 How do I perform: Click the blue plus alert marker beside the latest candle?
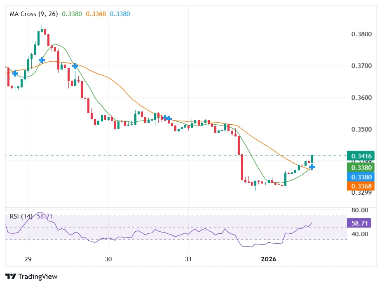coord(312,167)
